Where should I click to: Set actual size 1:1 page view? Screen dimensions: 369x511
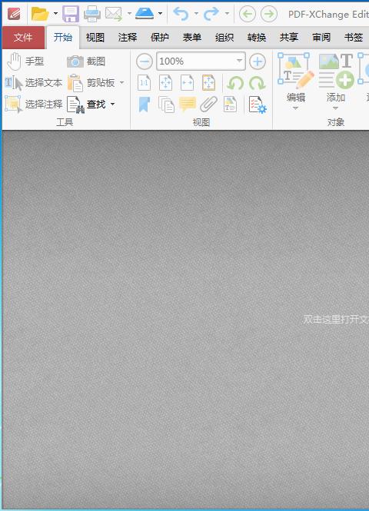tap(144, 83)
